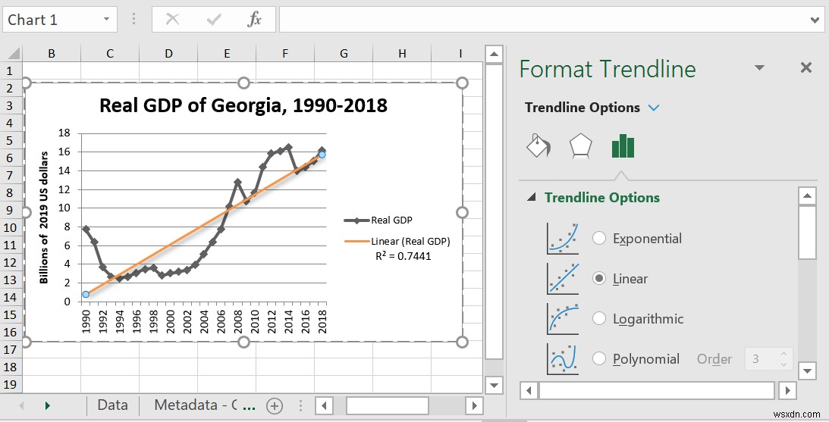Switch to the Data sheet tab
The height and width of the screenshot is (422, 829).
112,405
